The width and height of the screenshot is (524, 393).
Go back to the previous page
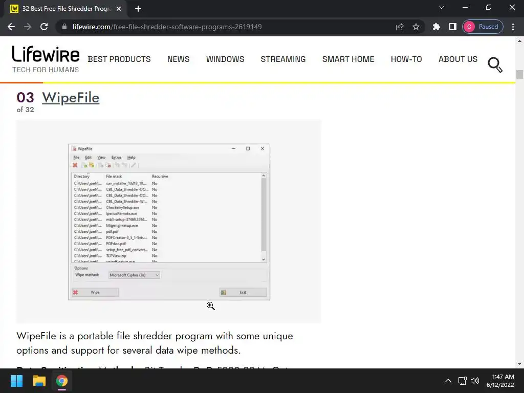[x=11, y=27]
